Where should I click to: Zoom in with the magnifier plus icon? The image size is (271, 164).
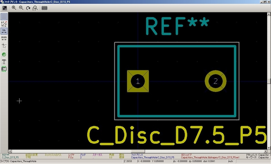[x=14, y=7]
